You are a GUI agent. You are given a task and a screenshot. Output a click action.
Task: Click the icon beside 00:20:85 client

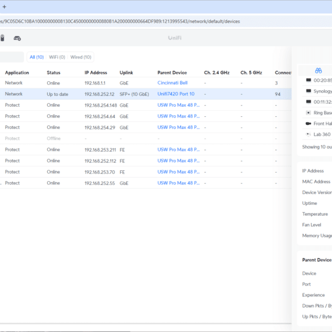[x=309, y=80]
